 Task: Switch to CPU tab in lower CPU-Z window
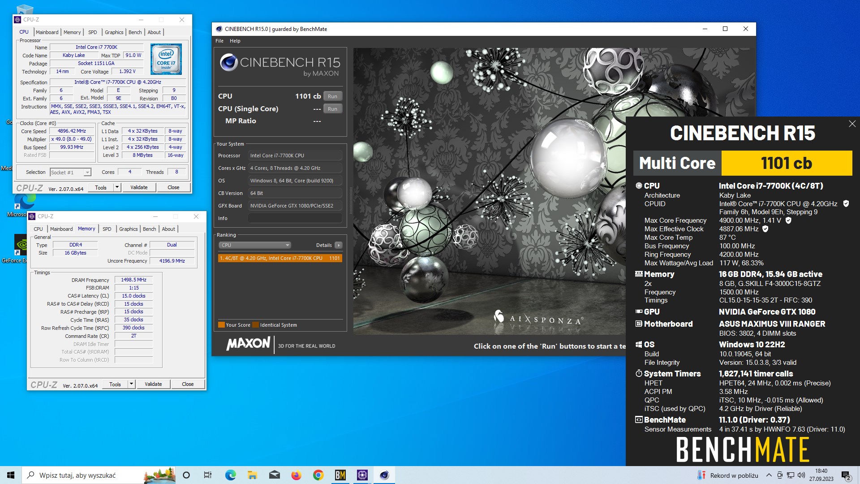tap(39, 229)
